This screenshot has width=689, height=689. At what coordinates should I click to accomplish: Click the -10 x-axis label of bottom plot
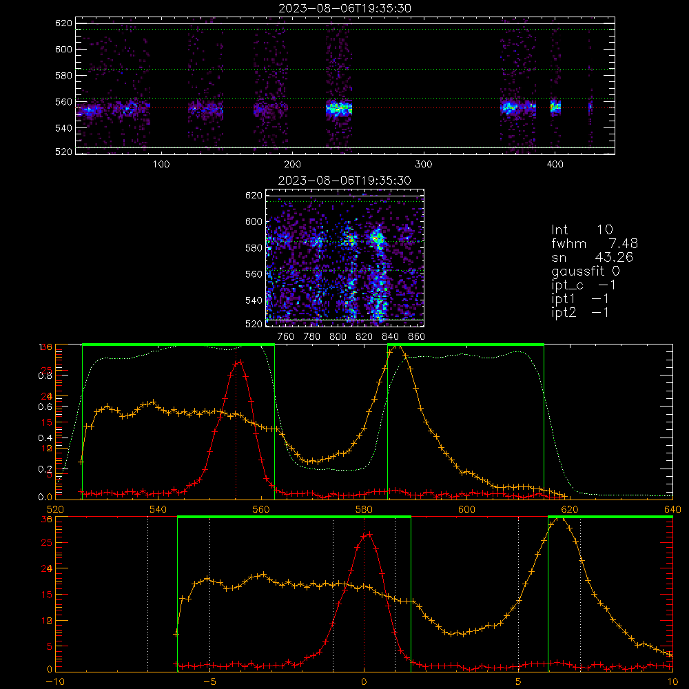(x=55, y=682)
